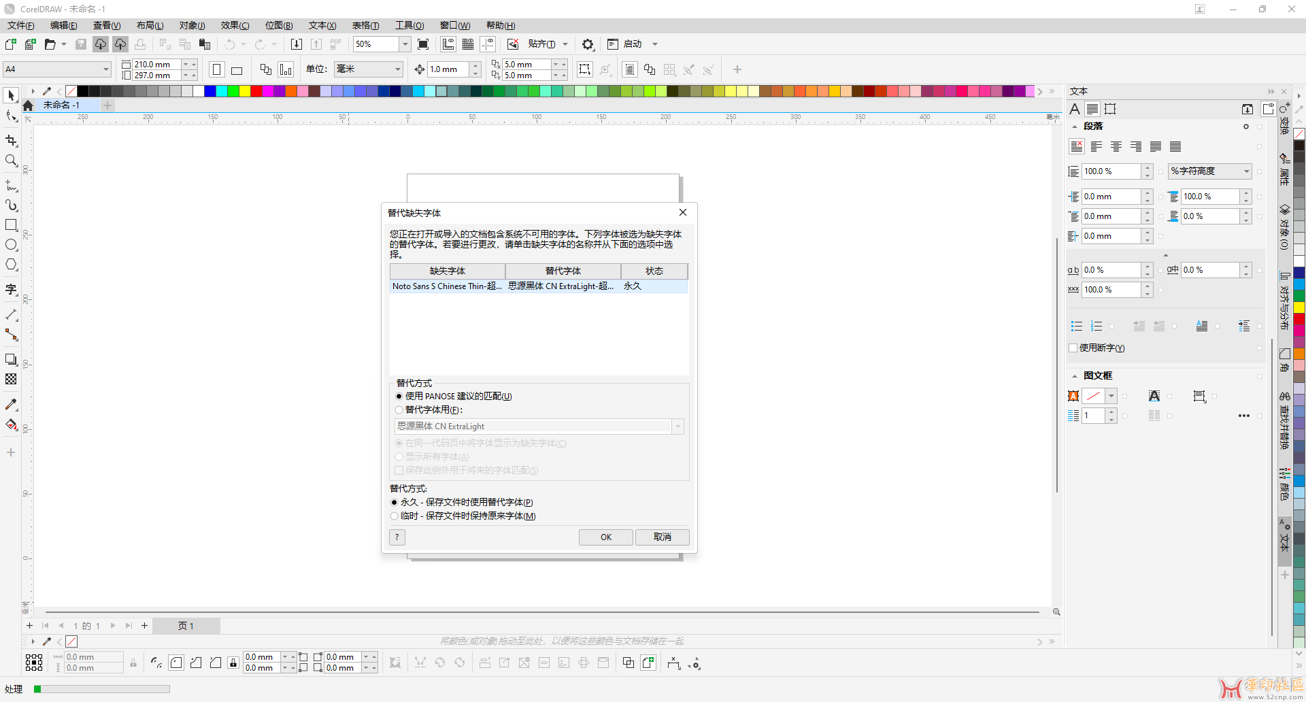Image resolution: width=1306 pixels, height=702 pixels.
Task: Select the Crop tool
Action: [x=11, y=141]
